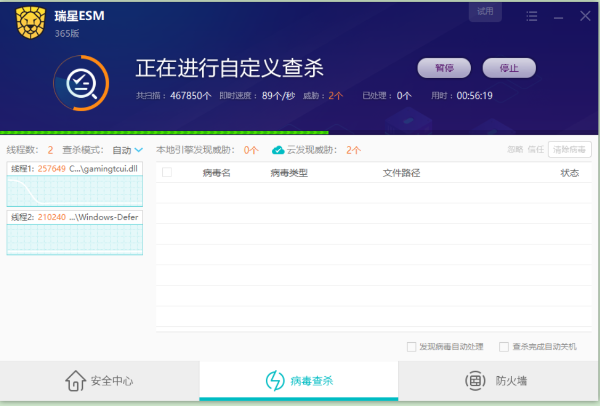
Task: Stop the scan with 停止 button
Action: [509, 68]
